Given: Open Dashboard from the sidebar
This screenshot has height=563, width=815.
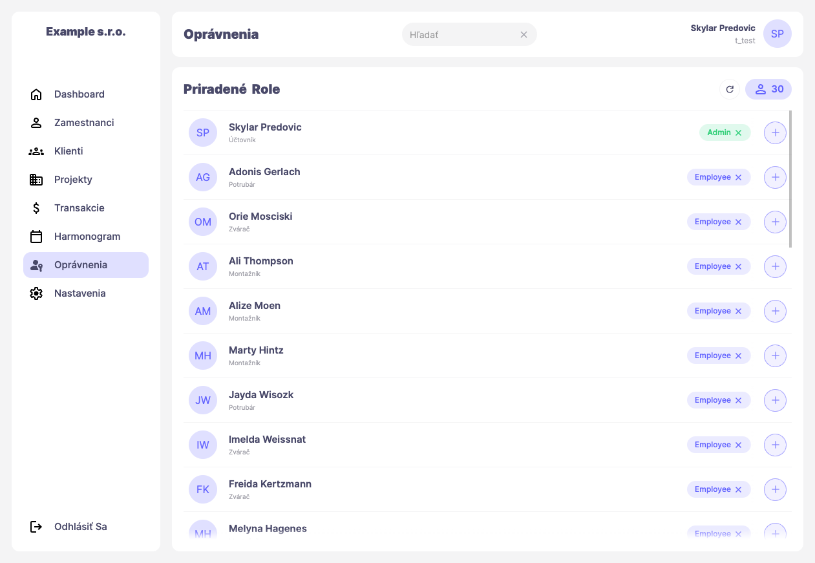Looking at the screenshot, I should [79, 94].
